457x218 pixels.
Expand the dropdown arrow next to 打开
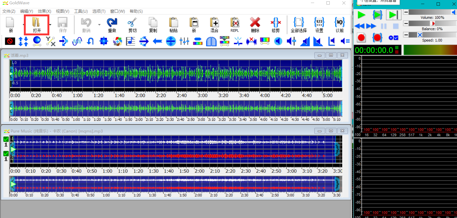(50, 25)
